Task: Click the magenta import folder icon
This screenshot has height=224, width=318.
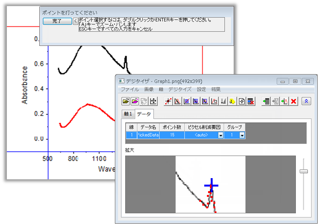Action: tap(134, 101)
